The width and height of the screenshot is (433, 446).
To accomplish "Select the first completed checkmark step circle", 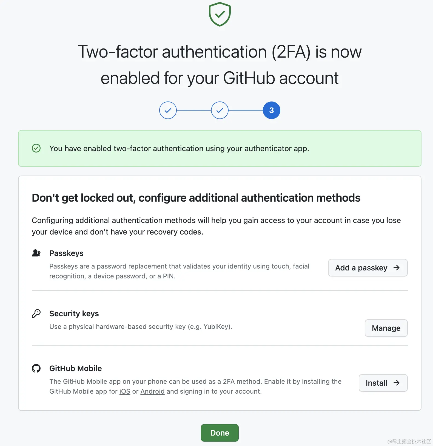I will tap(168, 110).
